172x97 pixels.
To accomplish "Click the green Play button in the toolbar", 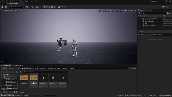I will 44,7.
